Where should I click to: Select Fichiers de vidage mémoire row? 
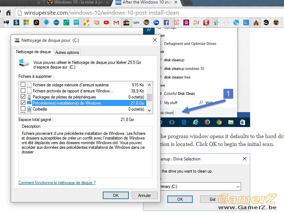83,85
